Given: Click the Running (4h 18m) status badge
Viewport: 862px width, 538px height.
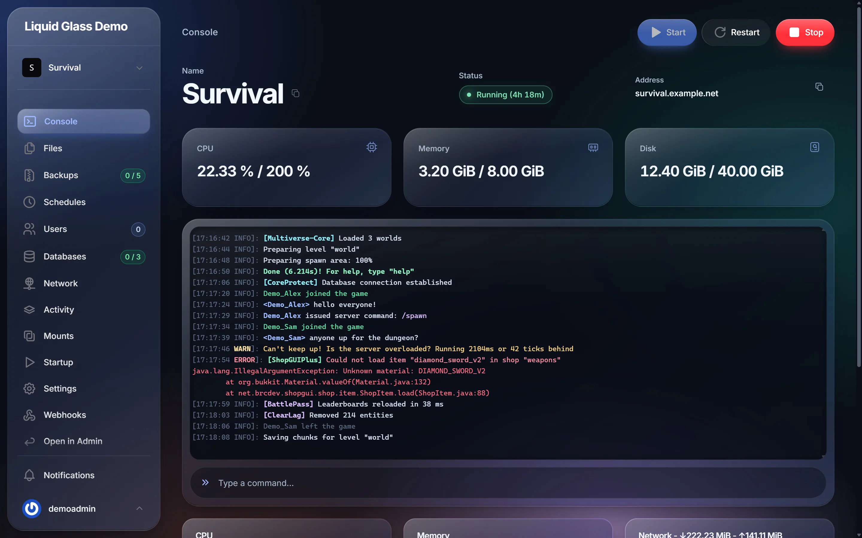Looking at the screenshot, I should click(506, 95).
